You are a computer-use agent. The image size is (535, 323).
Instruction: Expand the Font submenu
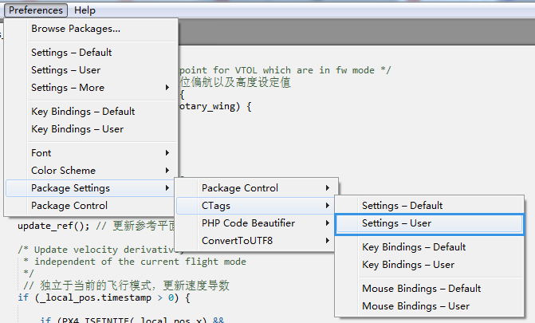pos(41,153)
